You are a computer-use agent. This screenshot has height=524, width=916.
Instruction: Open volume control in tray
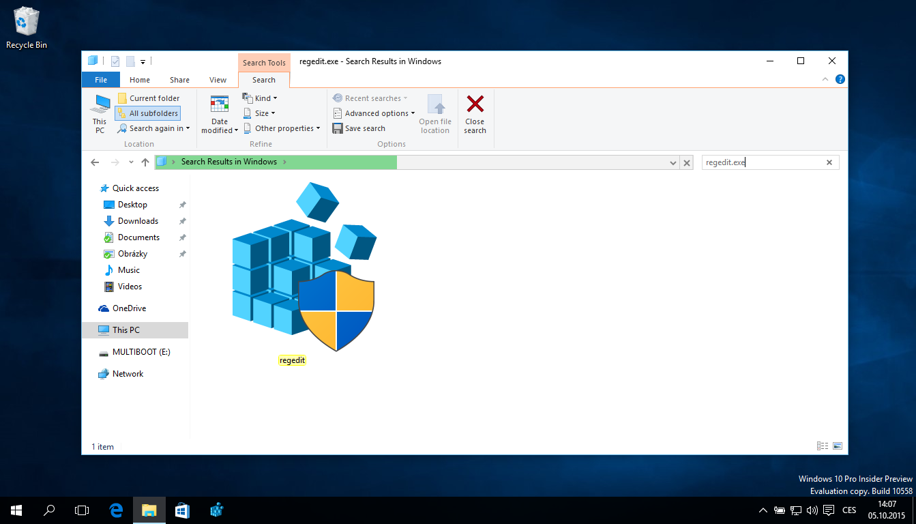[x=812, y=510]
